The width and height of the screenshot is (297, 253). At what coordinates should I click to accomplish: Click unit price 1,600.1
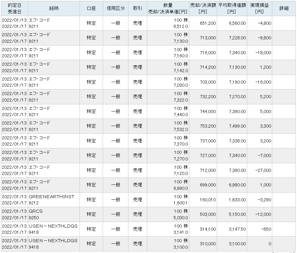point(180,203)
